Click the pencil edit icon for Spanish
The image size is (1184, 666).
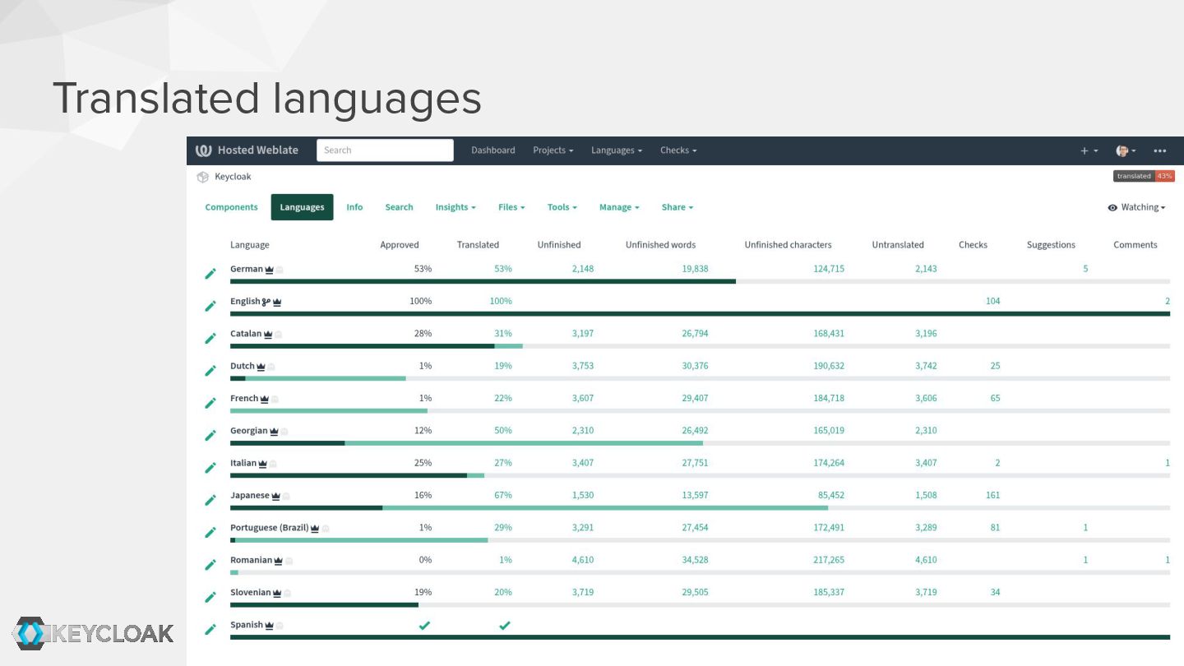(210, 630)
